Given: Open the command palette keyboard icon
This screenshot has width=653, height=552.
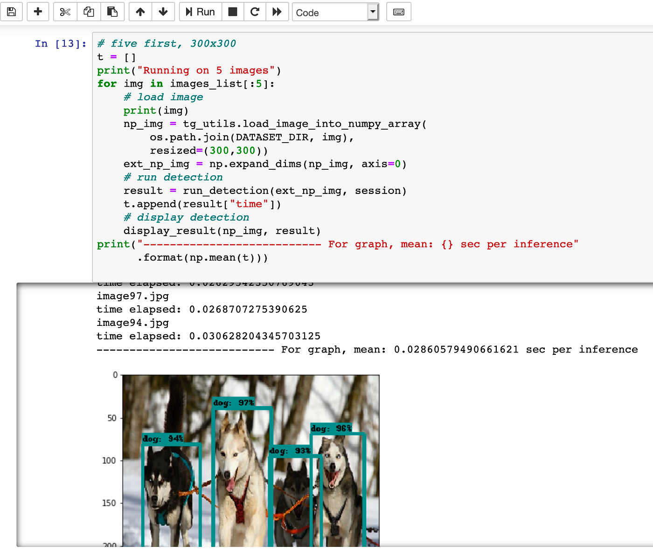Looking at the screenshot, I should pyautogui.click(x=399, y=12).
